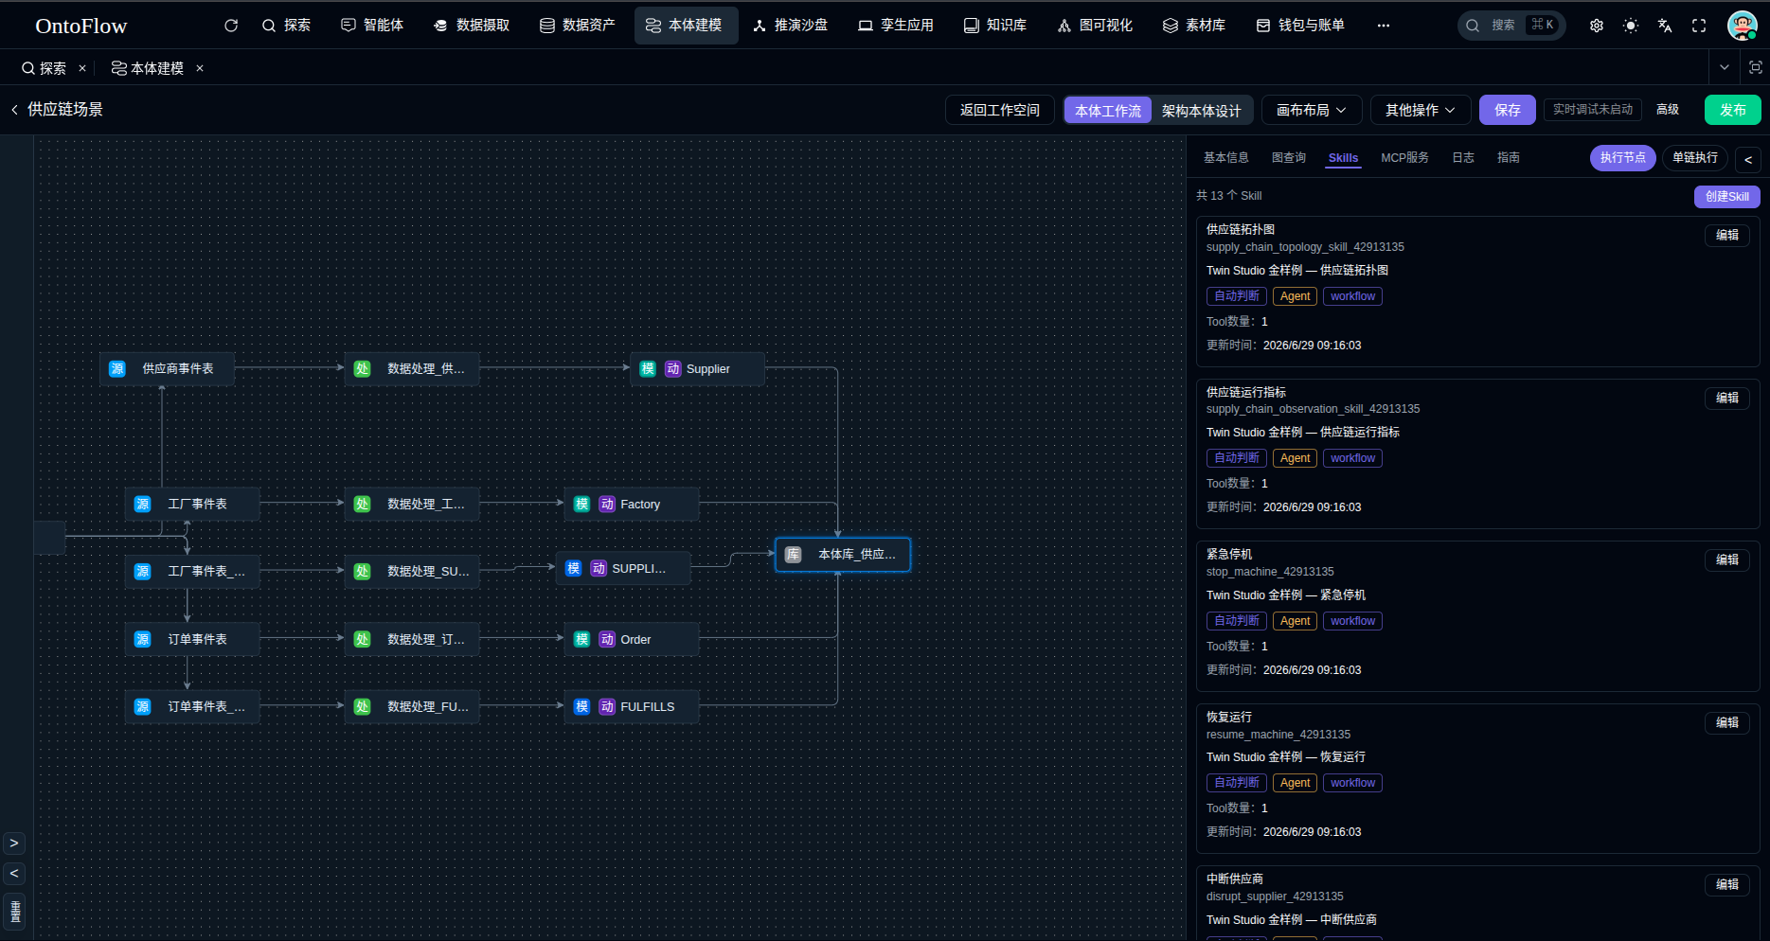The image size is (1770, 941).
Task: Edit the 紧急停机 skill
Action: (x=1727, y=560)
